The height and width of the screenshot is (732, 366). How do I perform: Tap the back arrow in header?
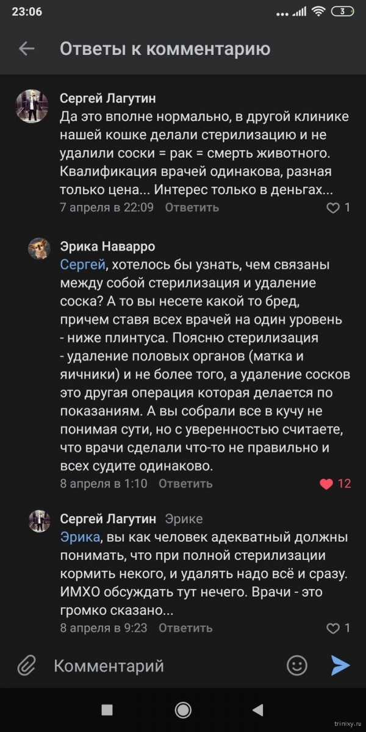(x=26, y=49)
